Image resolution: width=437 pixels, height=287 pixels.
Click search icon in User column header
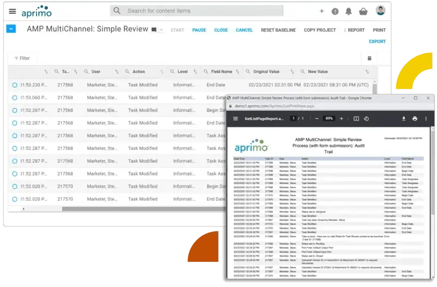click(86, 71)
